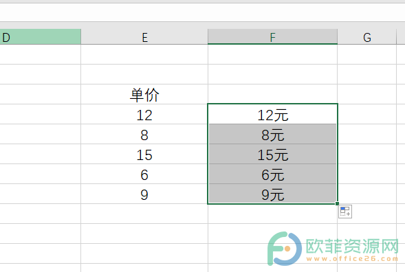Click the empty cell above 12元

click(x=272, y=94)
